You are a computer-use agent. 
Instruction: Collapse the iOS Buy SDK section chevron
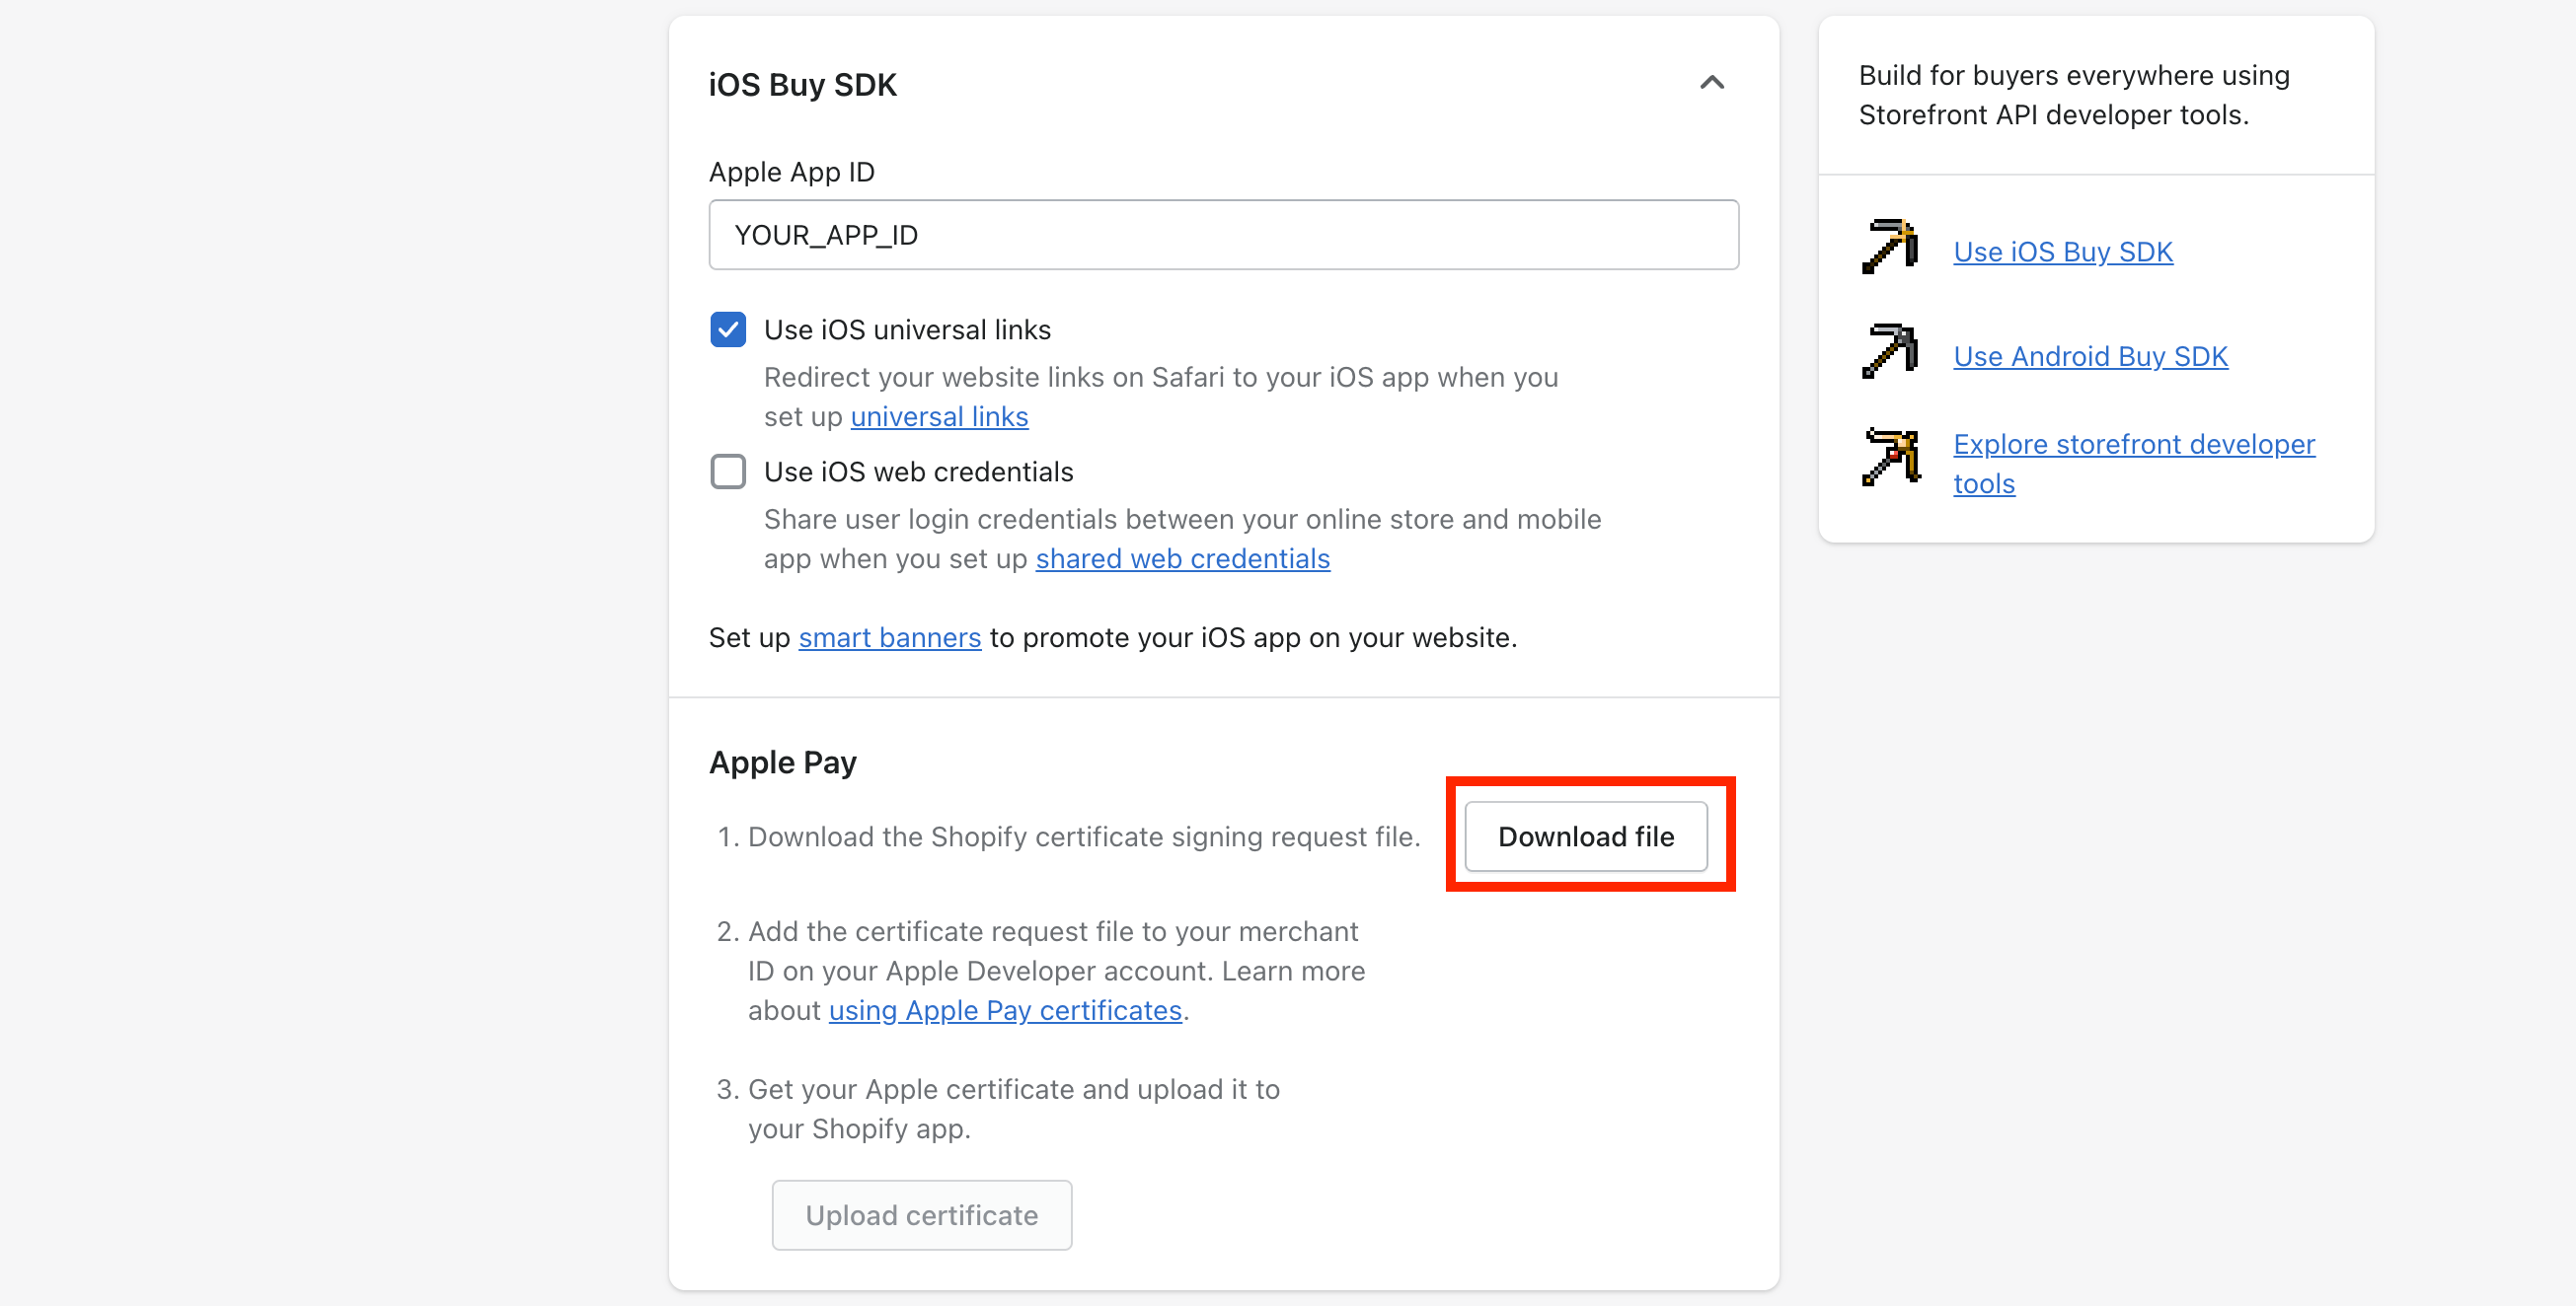point(1712,83)
